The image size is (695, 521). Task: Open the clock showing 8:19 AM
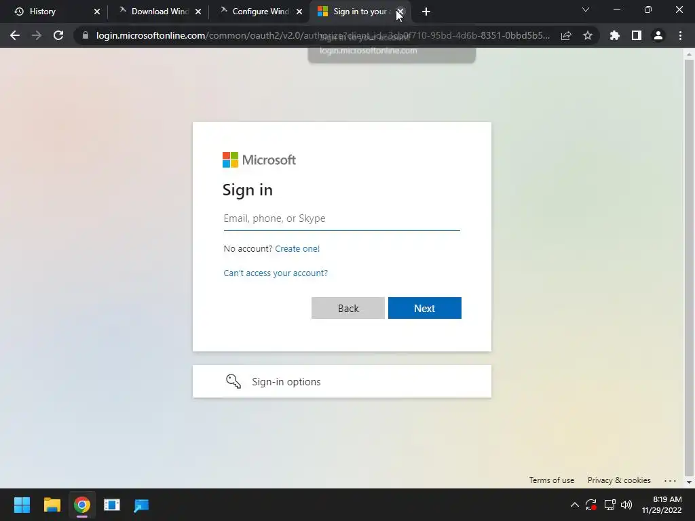661,505
